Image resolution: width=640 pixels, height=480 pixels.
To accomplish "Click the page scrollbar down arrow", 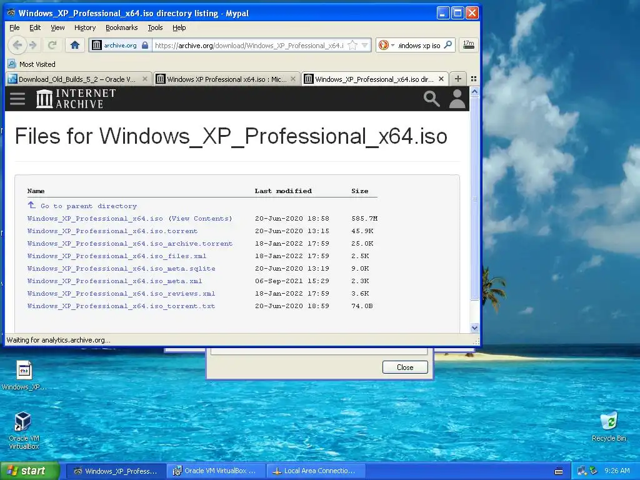I will click(x=474, y=327).
